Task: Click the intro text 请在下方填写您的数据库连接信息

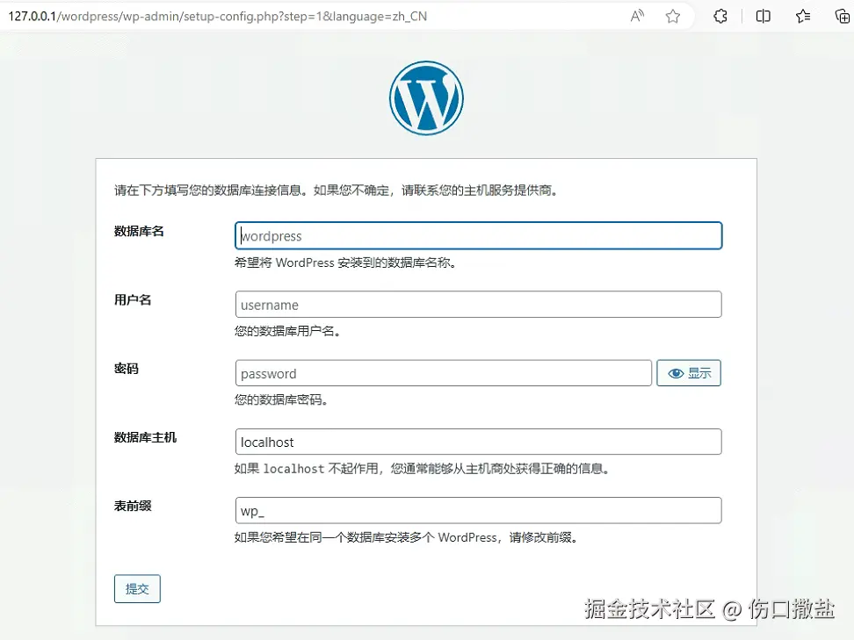Action: click(x=336, y=191)
